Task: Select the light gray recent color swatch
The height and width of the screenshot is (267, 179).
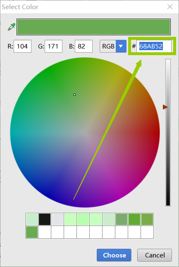Action: click(57, 219)
